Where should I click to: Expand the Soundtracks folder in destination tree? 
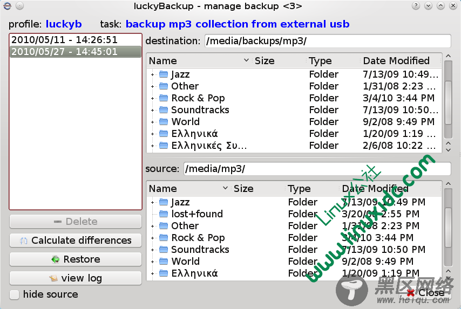152,110
